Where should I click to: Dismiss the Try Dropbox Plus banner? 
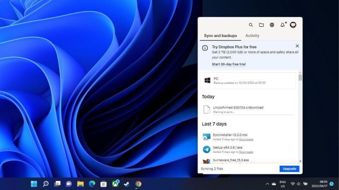297,46
